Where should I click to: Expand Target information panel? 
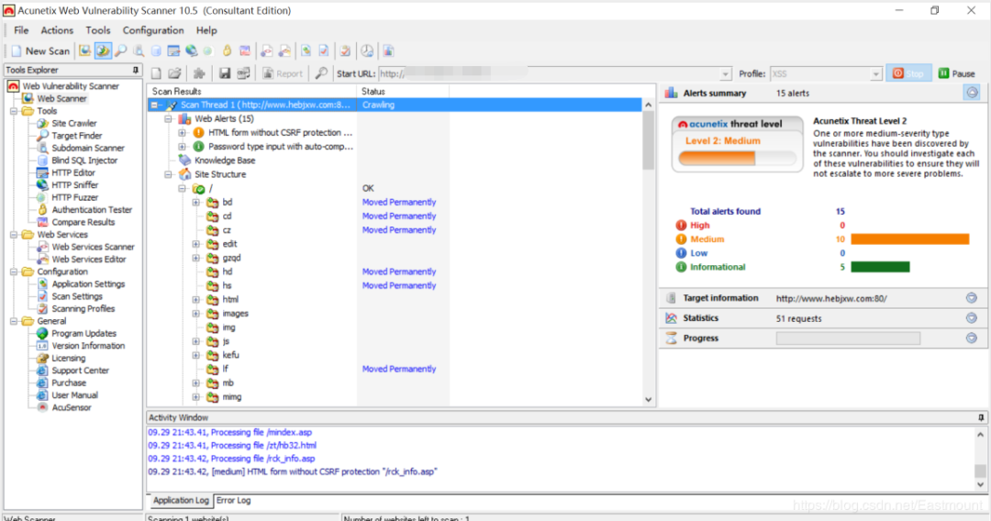pyautogui.click(x=972, y=298)
